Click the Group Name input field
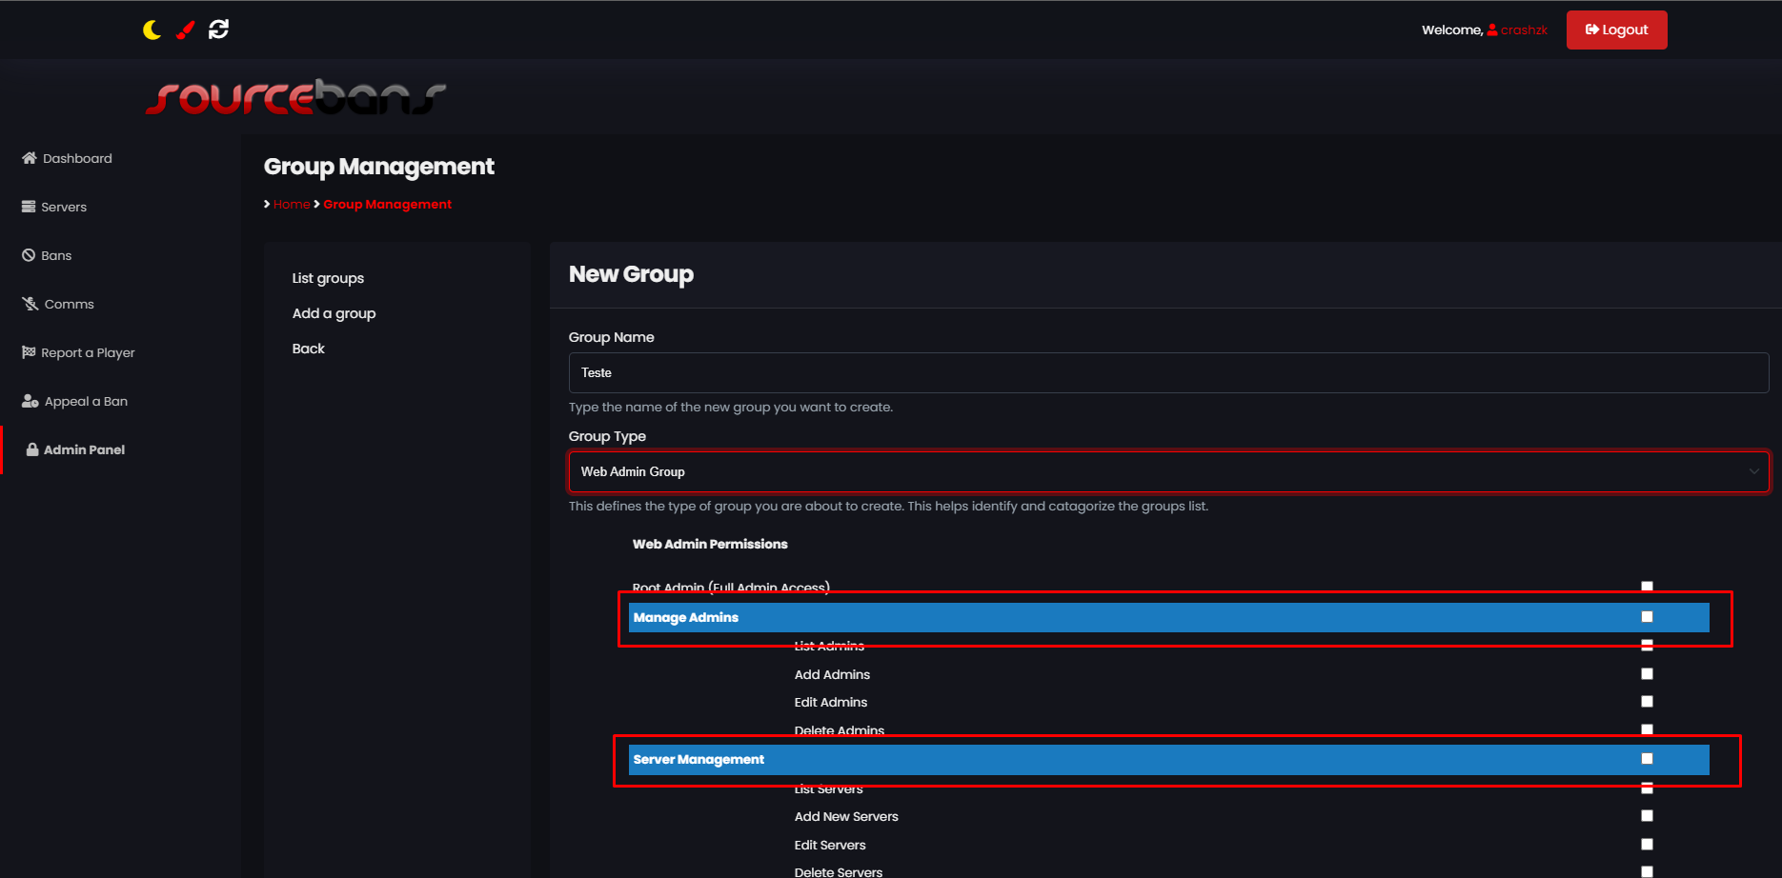Viewport: 1782px width, 878px height. pos(1168,372)
